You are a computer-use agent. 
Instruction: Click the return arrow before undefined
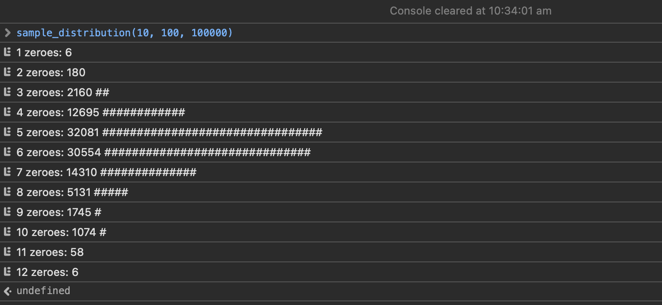7,291
